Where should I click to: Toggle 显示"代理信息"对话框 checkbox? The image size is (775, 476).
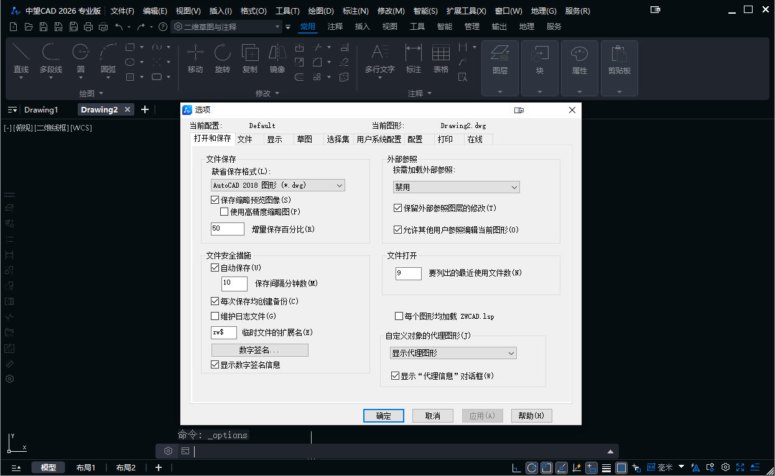[x=395, y=376]
